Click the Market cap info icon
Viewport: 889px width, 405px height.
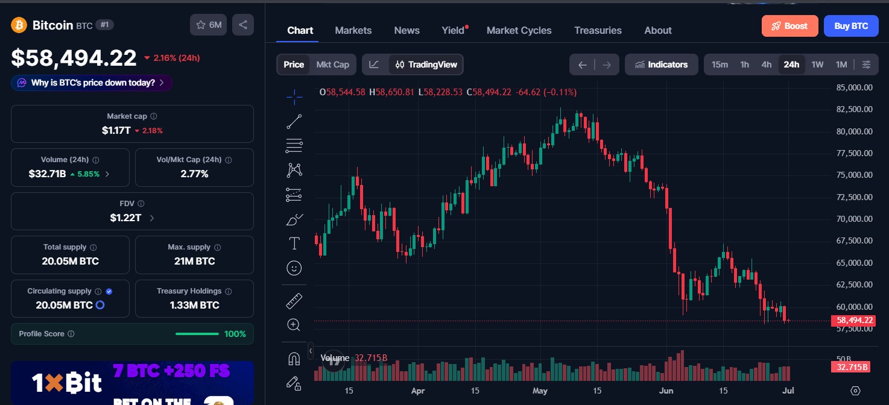[154, 116]
